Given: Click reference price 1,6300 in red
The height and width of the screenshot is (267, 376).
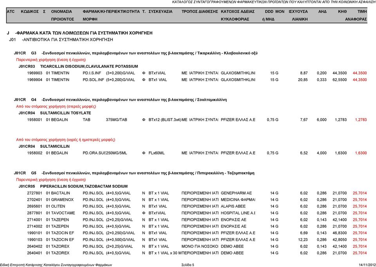Looking at the screenshot, I should (x=361, y=153).
